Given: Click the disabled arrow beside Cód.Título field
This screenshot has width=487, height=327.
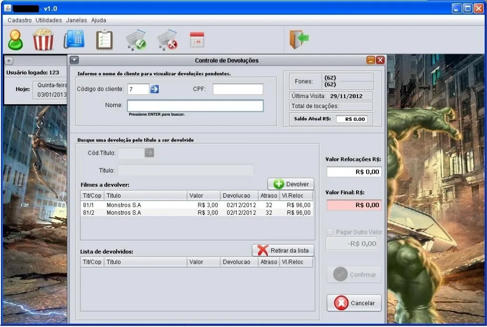Looking at the screenshot, I should click(x=149, y=152).
